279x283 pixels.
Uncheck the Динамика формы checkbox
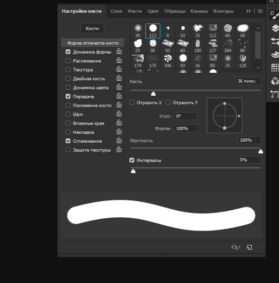pyautogui.click(x=68, y=52)
